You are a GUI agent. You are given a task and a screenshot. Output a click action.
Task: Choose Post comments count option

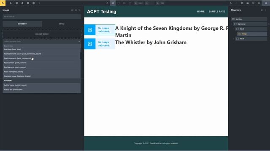coord(41,54)
